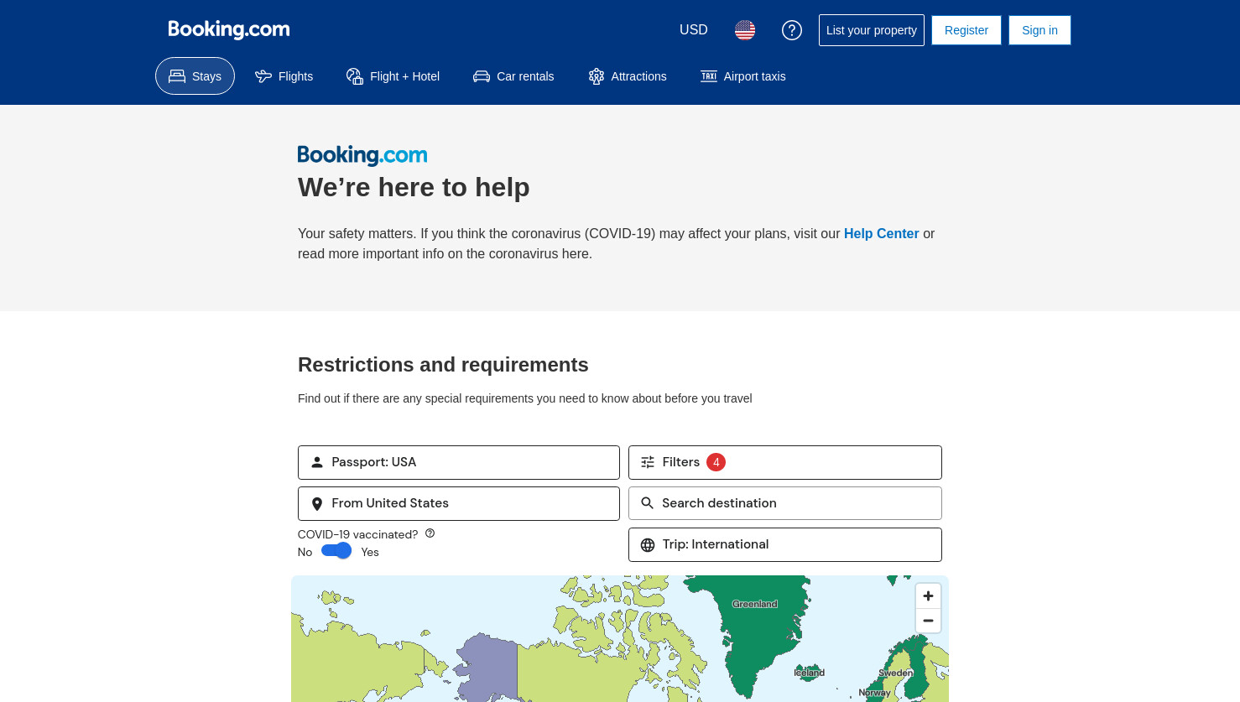The image size is (1240, 702).
Task: Click the taxi icon beside Airport taxis
Action: [x=709, y=76]
